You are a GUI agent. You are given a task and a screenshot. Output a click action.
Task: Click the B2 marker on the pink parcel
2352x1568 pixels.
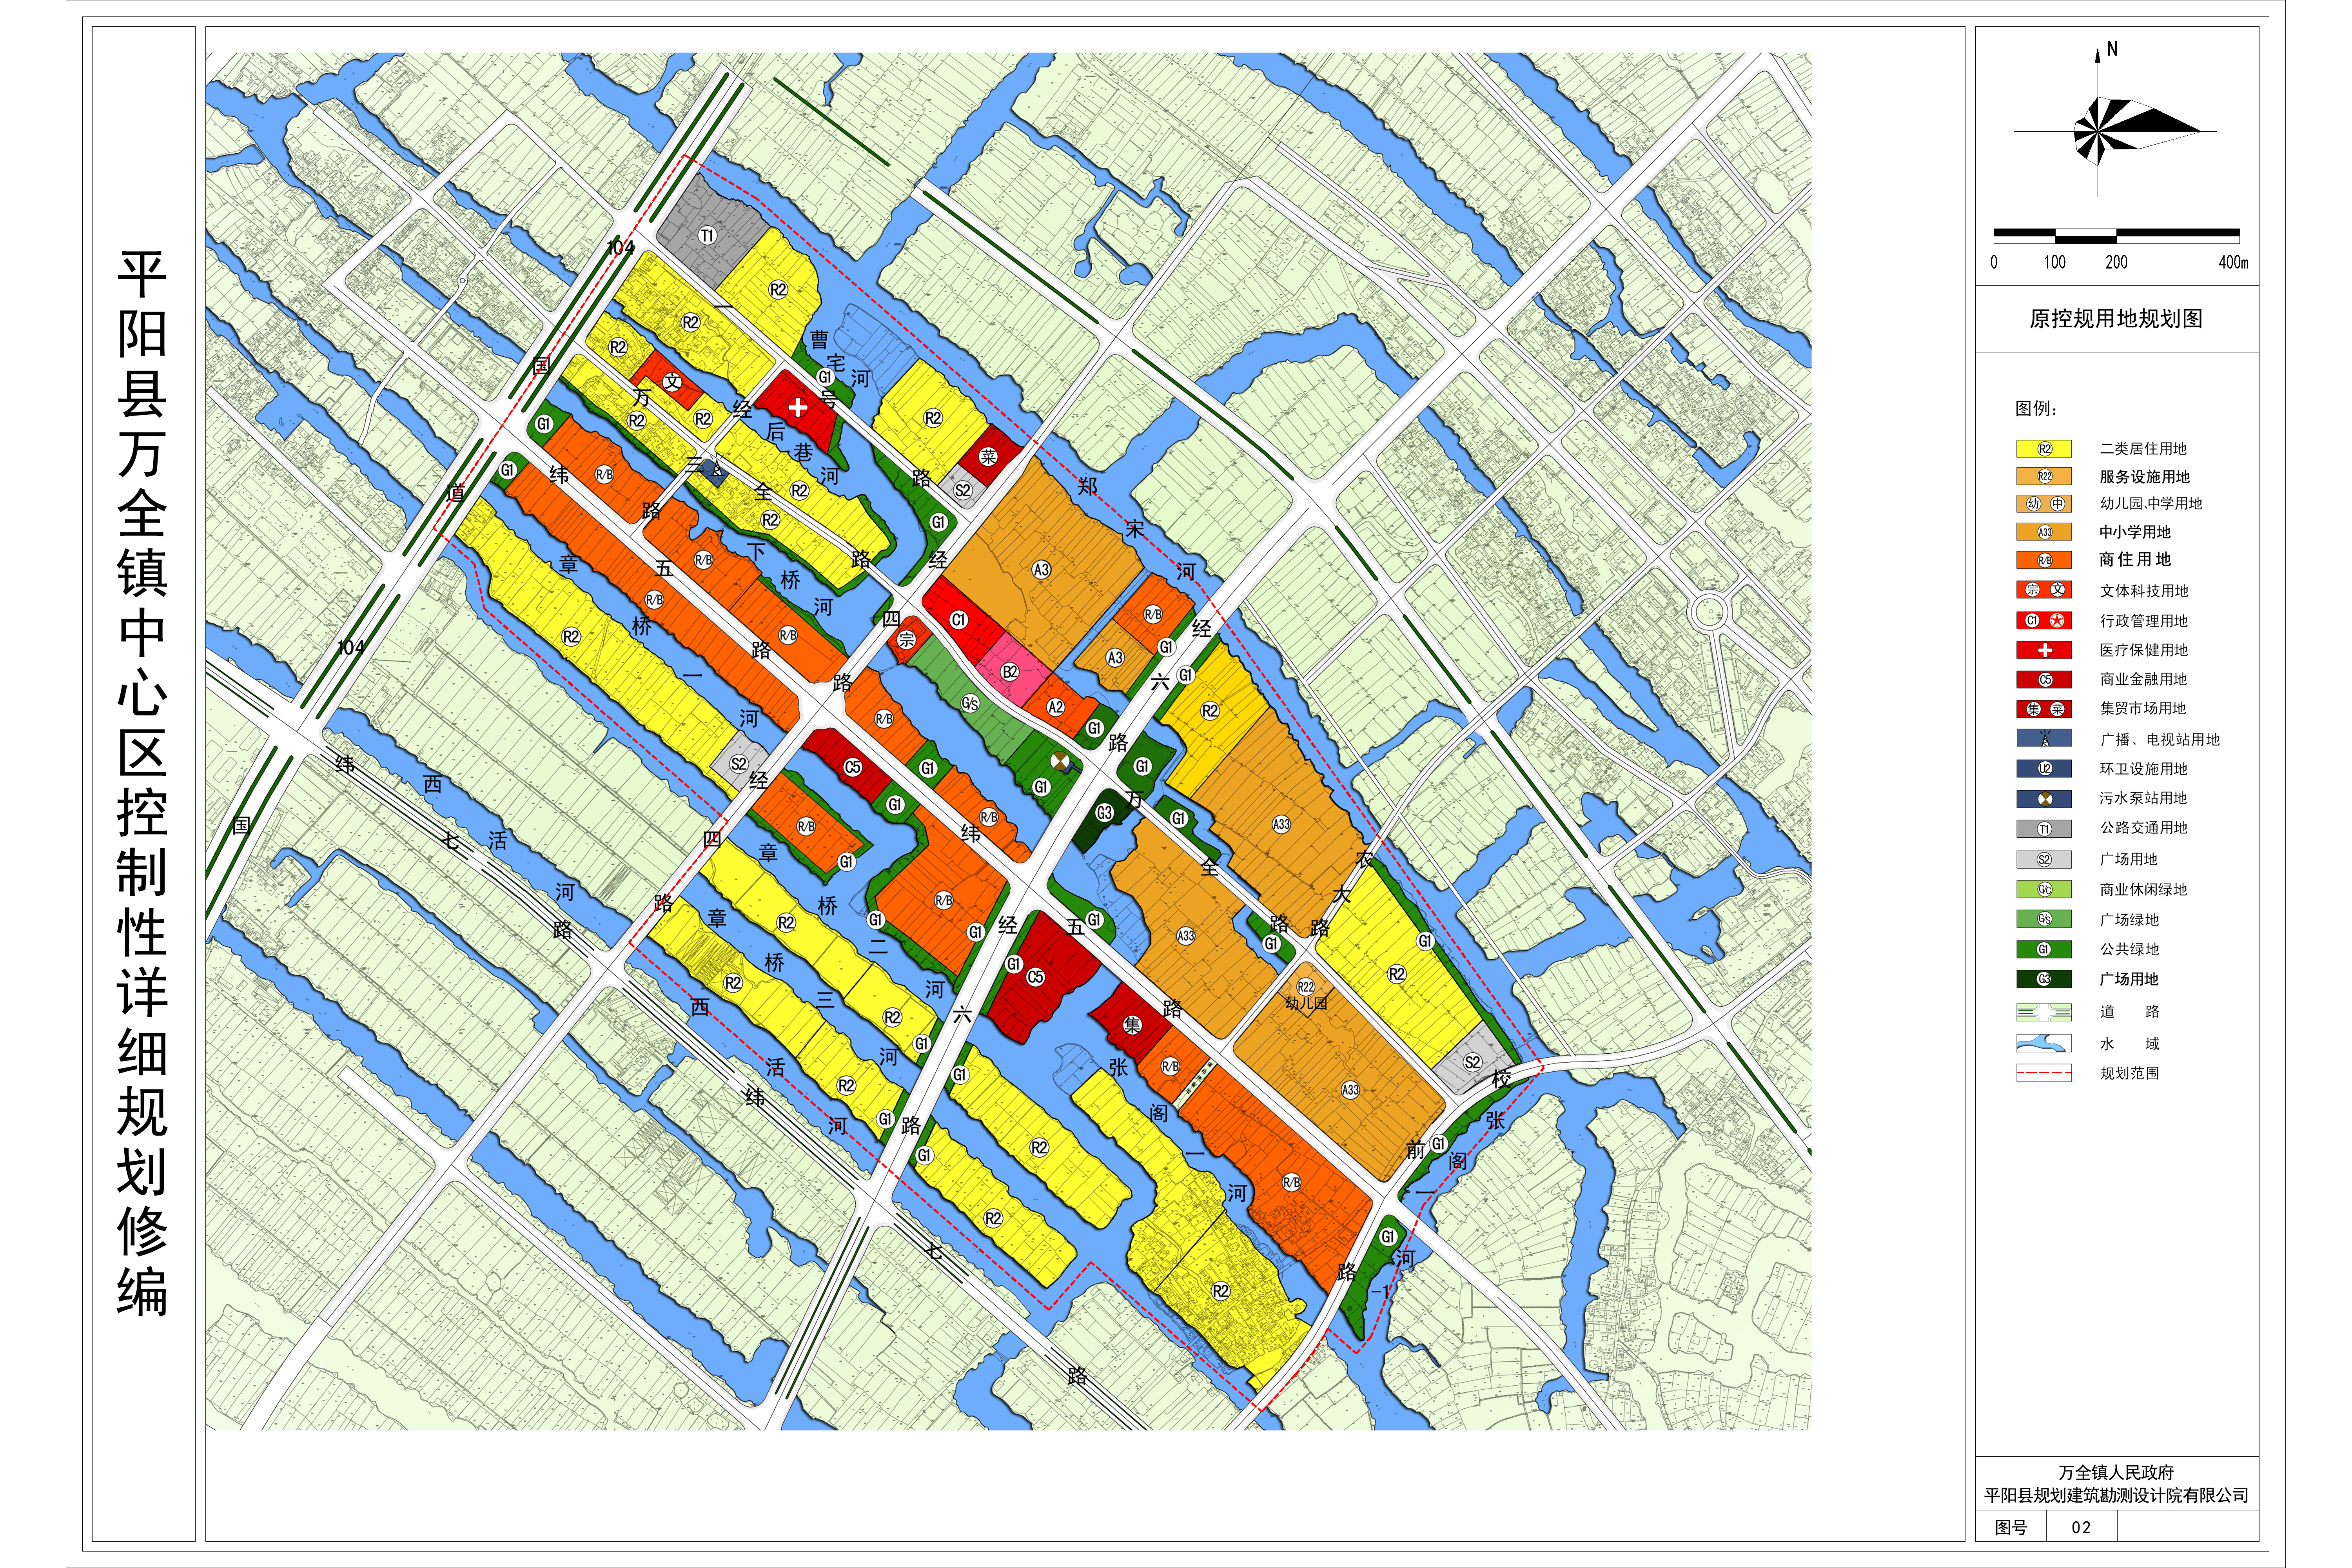[1010, 671]
